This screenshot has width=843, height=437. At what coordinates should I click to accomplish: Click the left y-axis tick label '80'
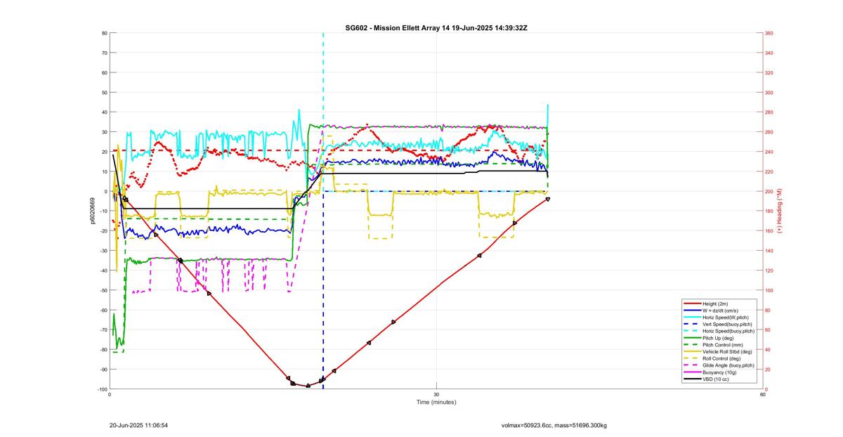[104, 33]
